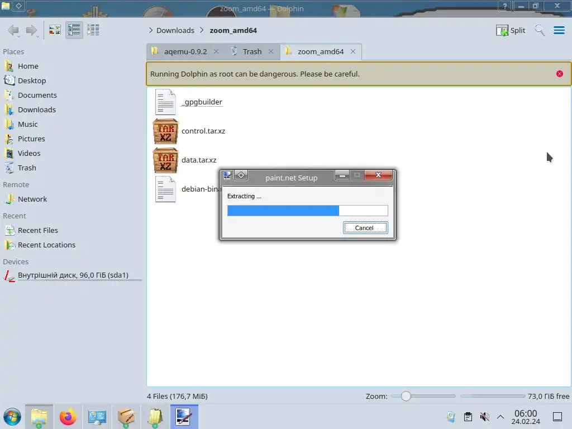Select the debian-binary file icon

(x=165, y=189)
